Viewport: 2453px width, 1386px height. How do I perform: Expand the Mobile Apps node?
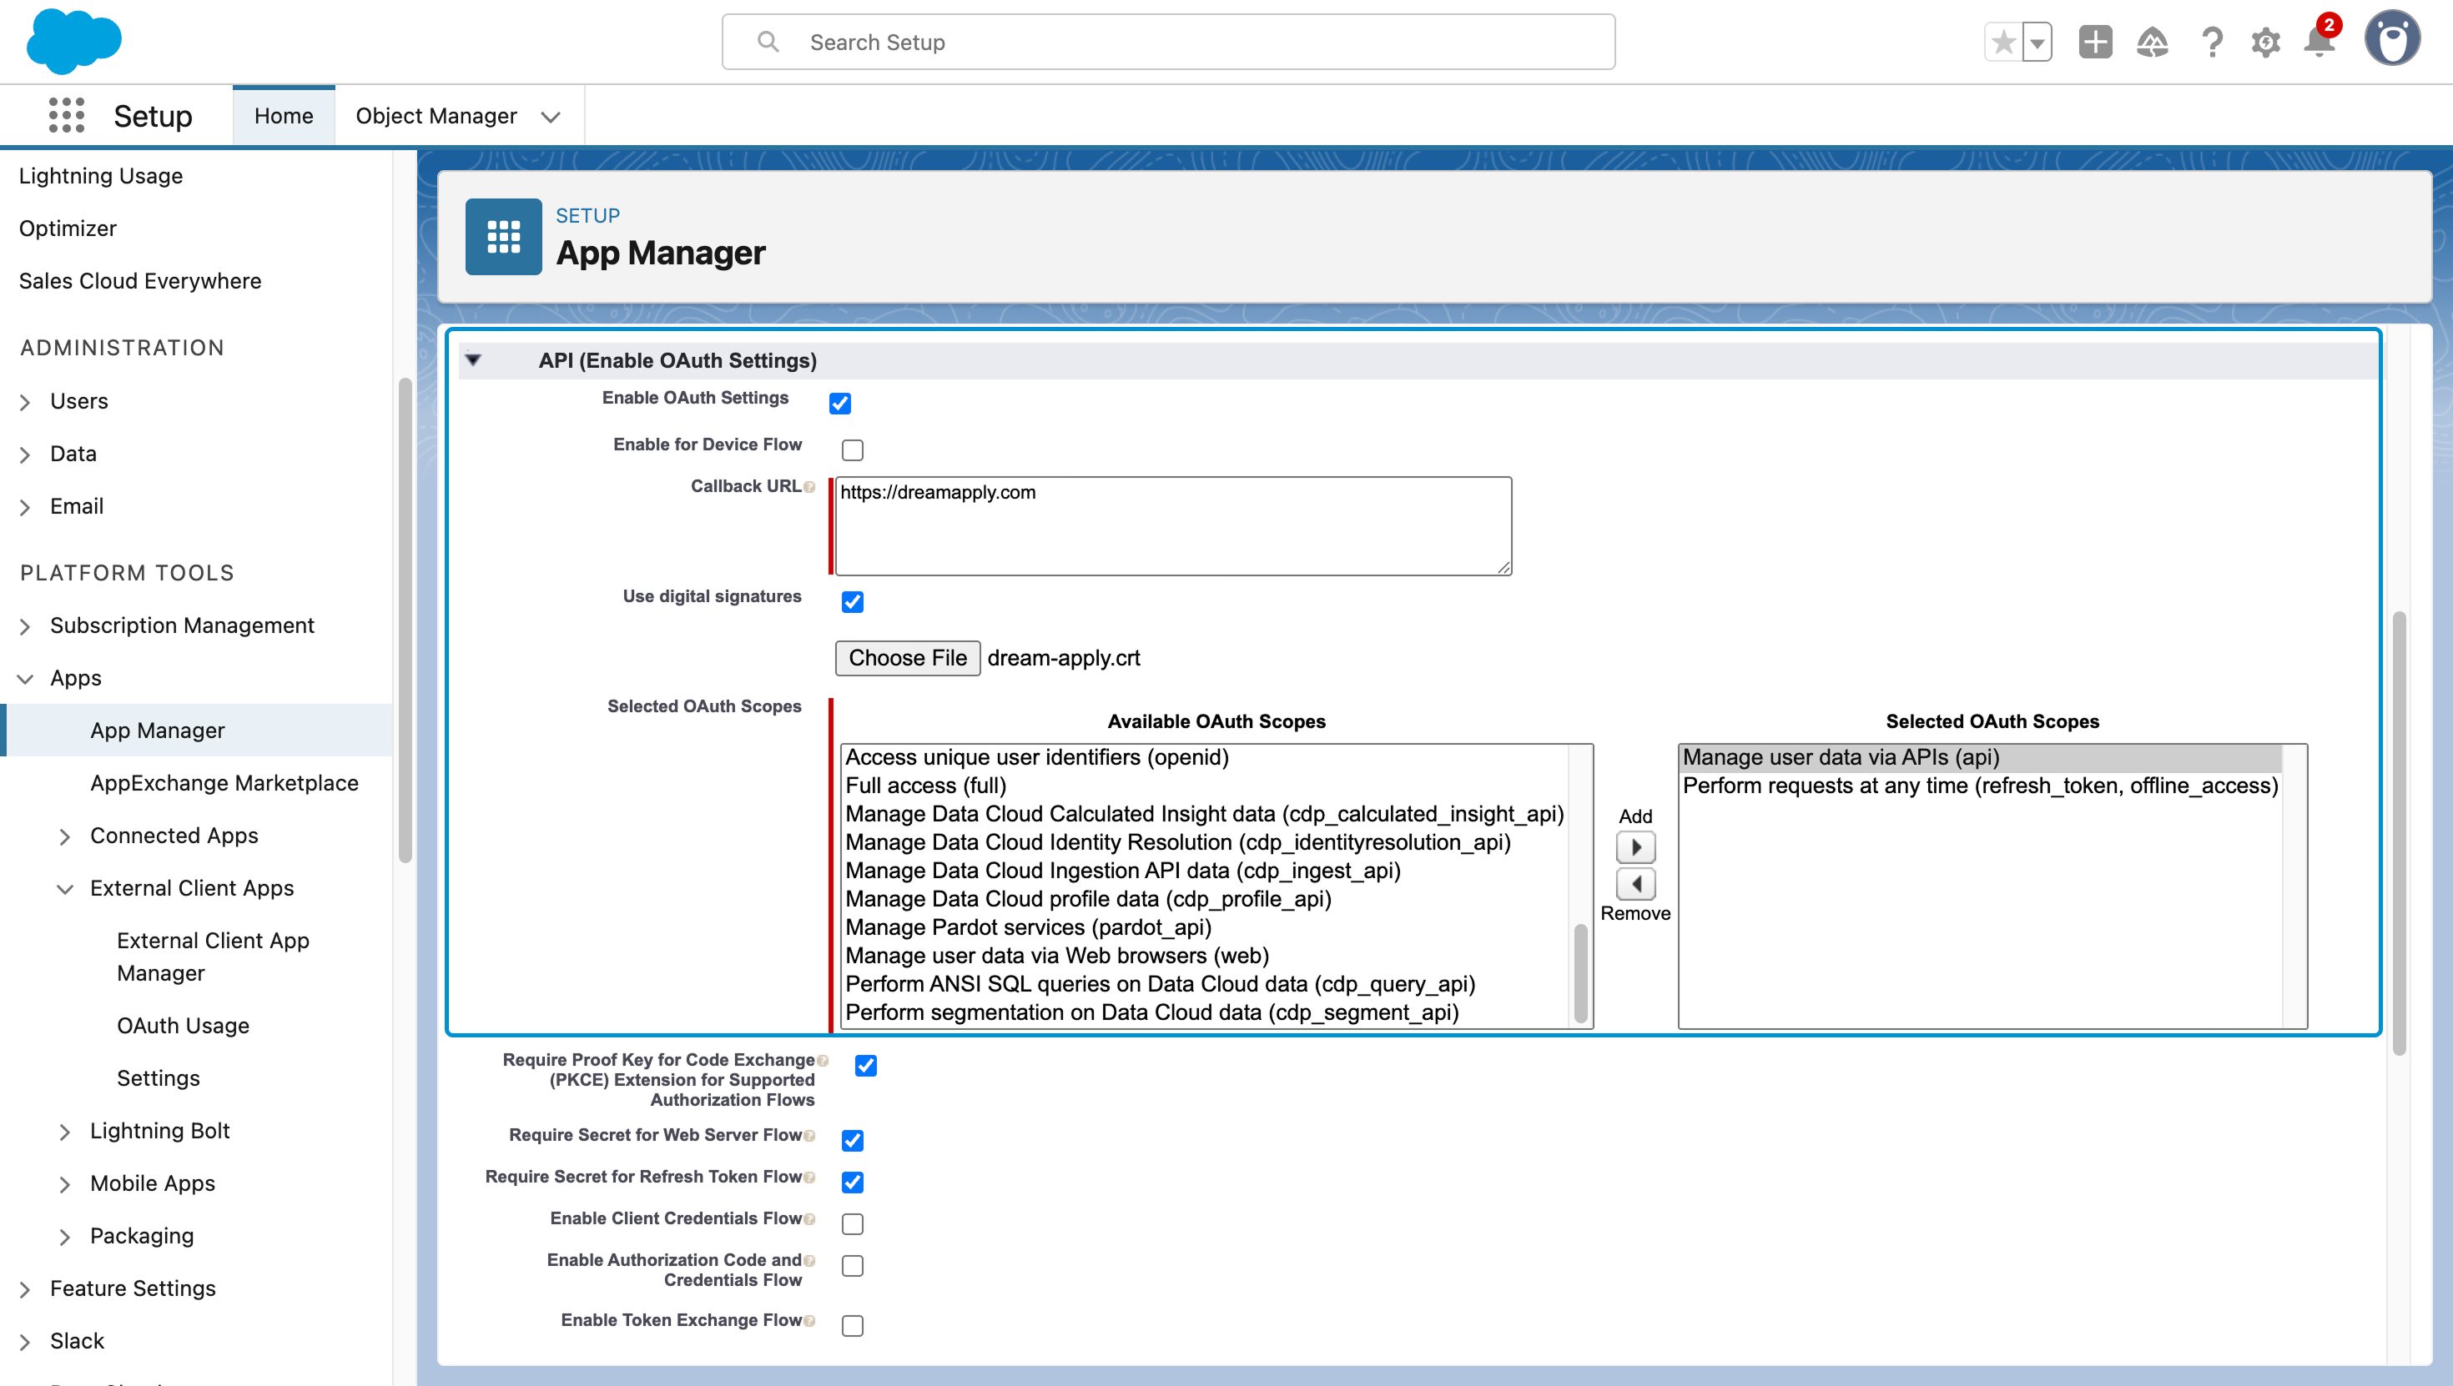click(x=65, y=1184)
